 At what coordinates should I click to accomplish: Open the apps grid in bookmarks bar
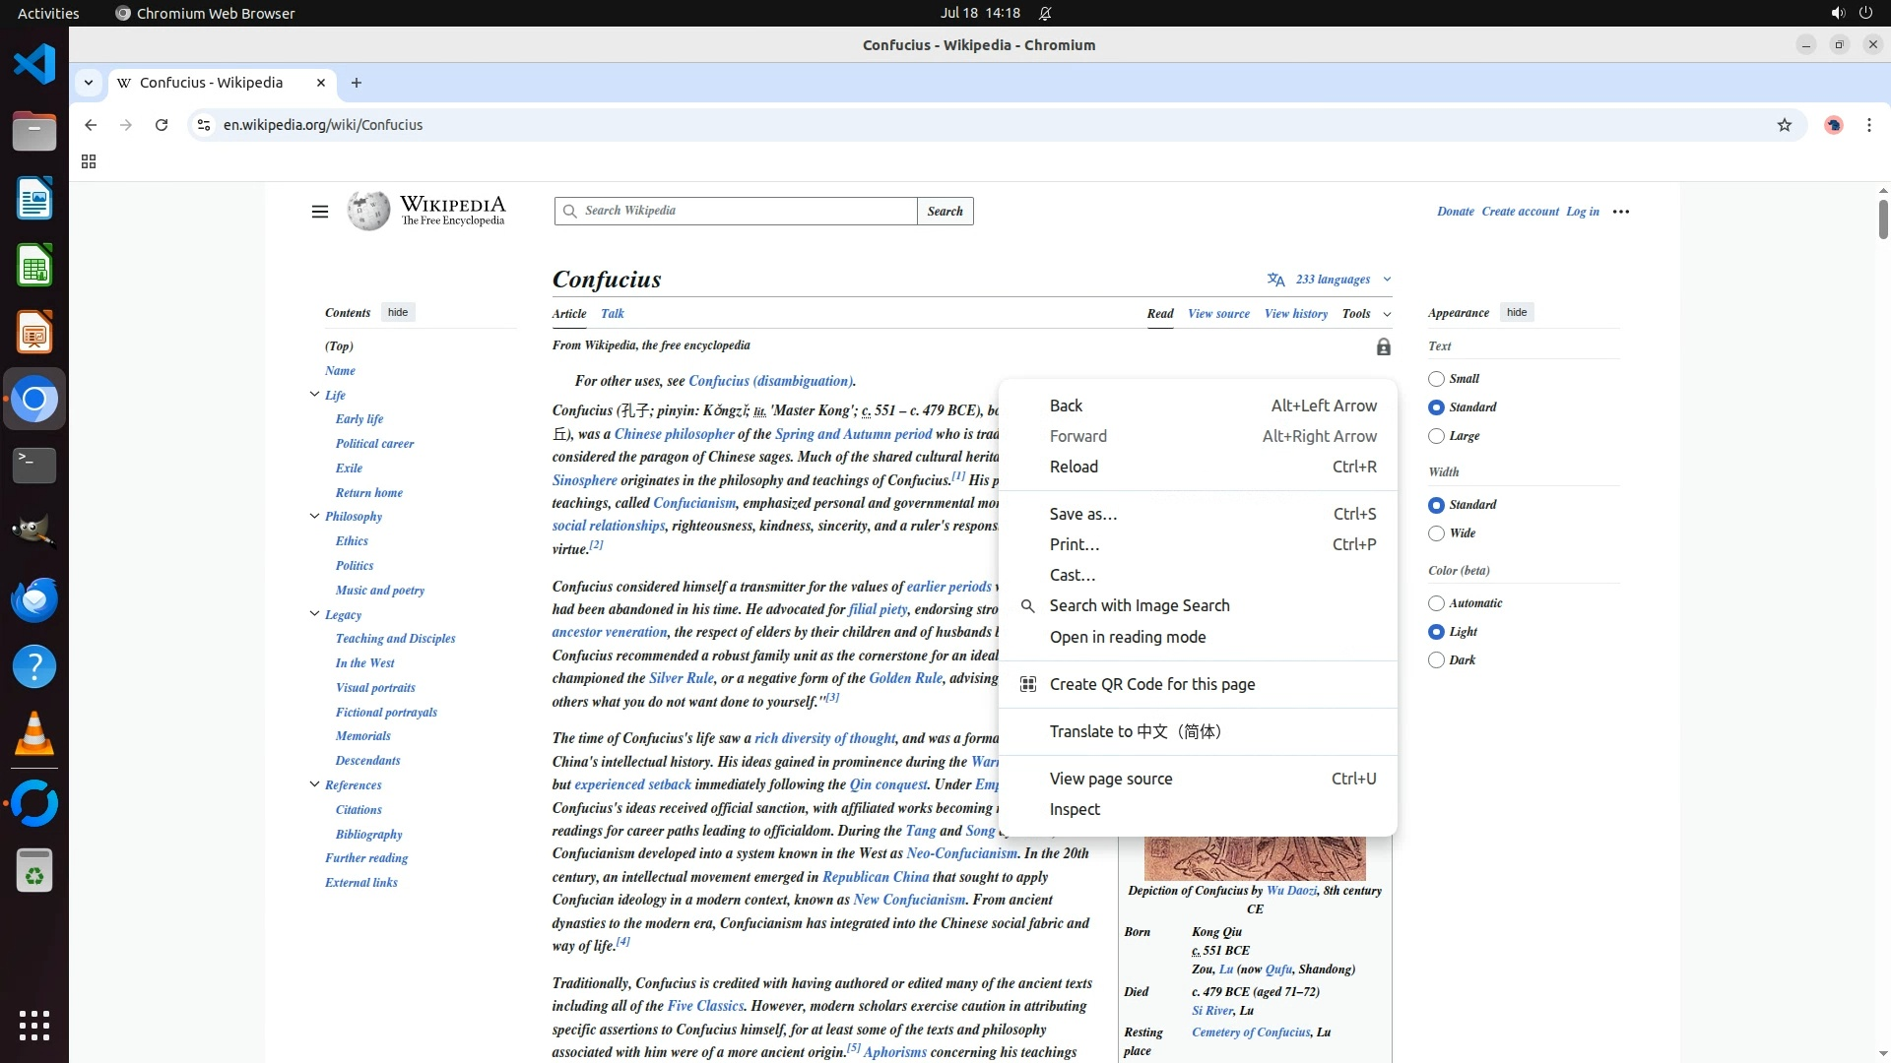pyautogui.click(x=89, y=161)
